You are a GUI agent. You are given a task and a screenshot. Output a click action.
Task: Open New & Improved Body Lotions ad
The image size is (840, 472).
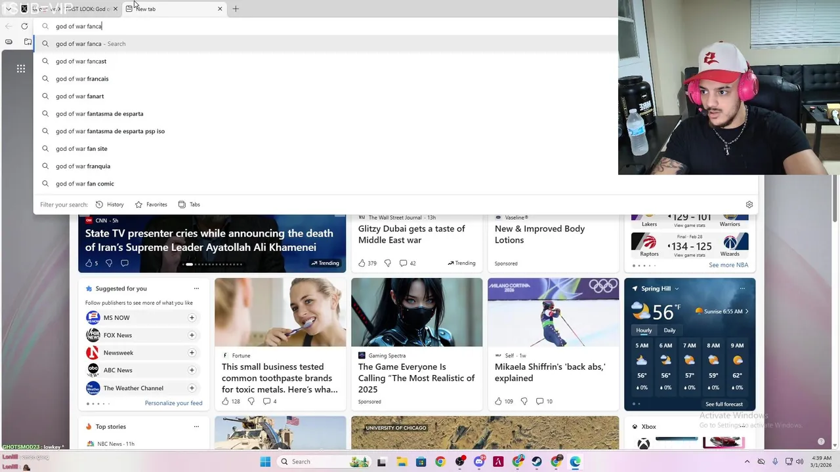point(539,234)
